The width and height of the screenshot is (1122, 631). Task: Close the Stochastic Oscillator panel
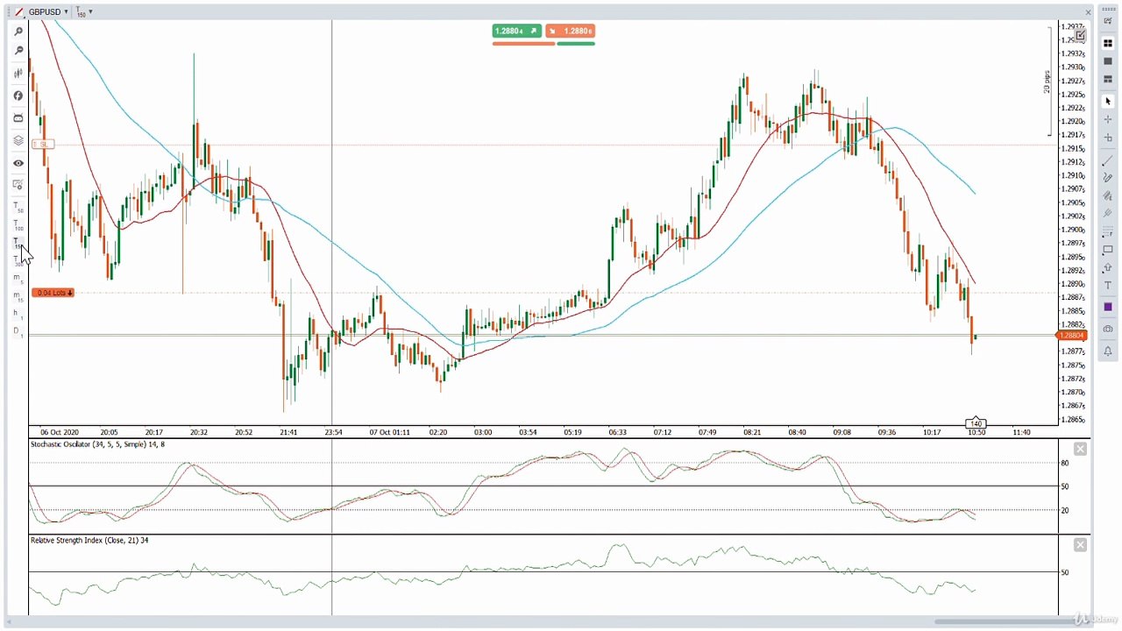click(x=1080, y=450)
